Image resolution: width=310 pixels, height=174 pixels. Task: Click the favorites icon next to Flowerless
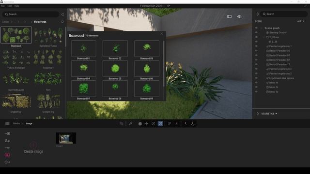(62, 22)
